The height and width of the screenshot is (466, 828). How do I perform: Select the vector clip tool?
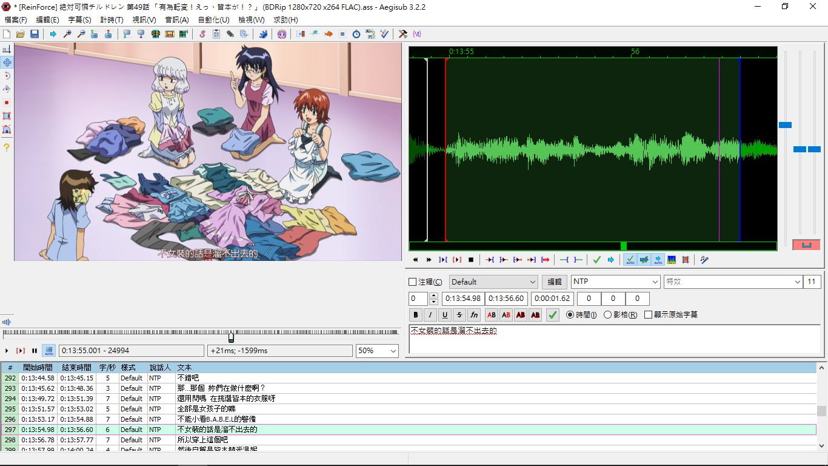(7, 129)
